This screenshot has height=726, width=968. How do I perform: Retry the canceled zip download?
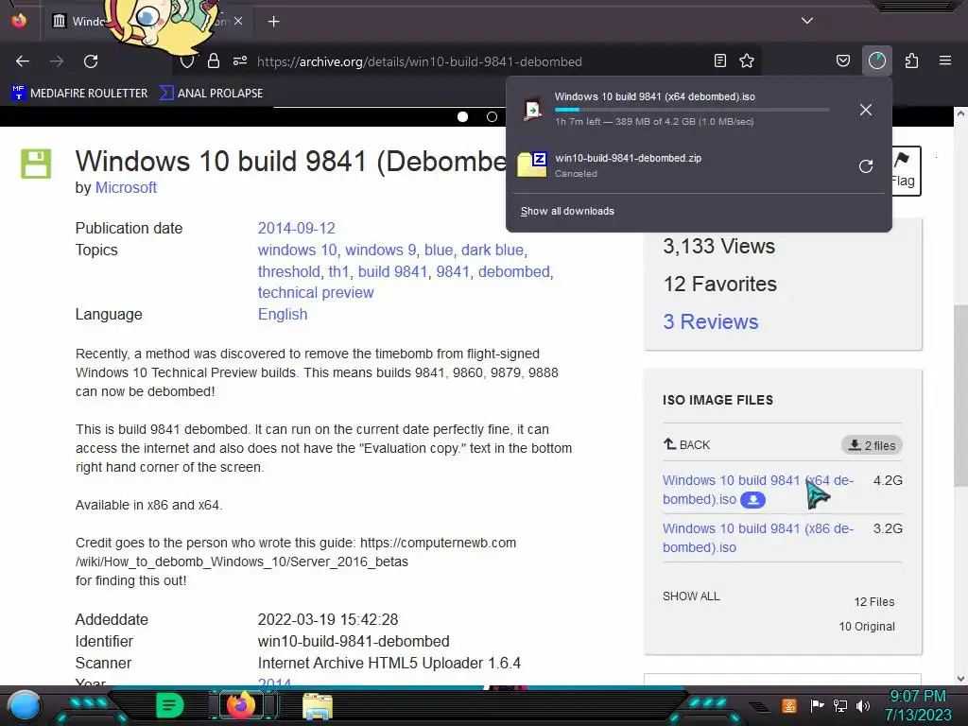pos(866,166)
